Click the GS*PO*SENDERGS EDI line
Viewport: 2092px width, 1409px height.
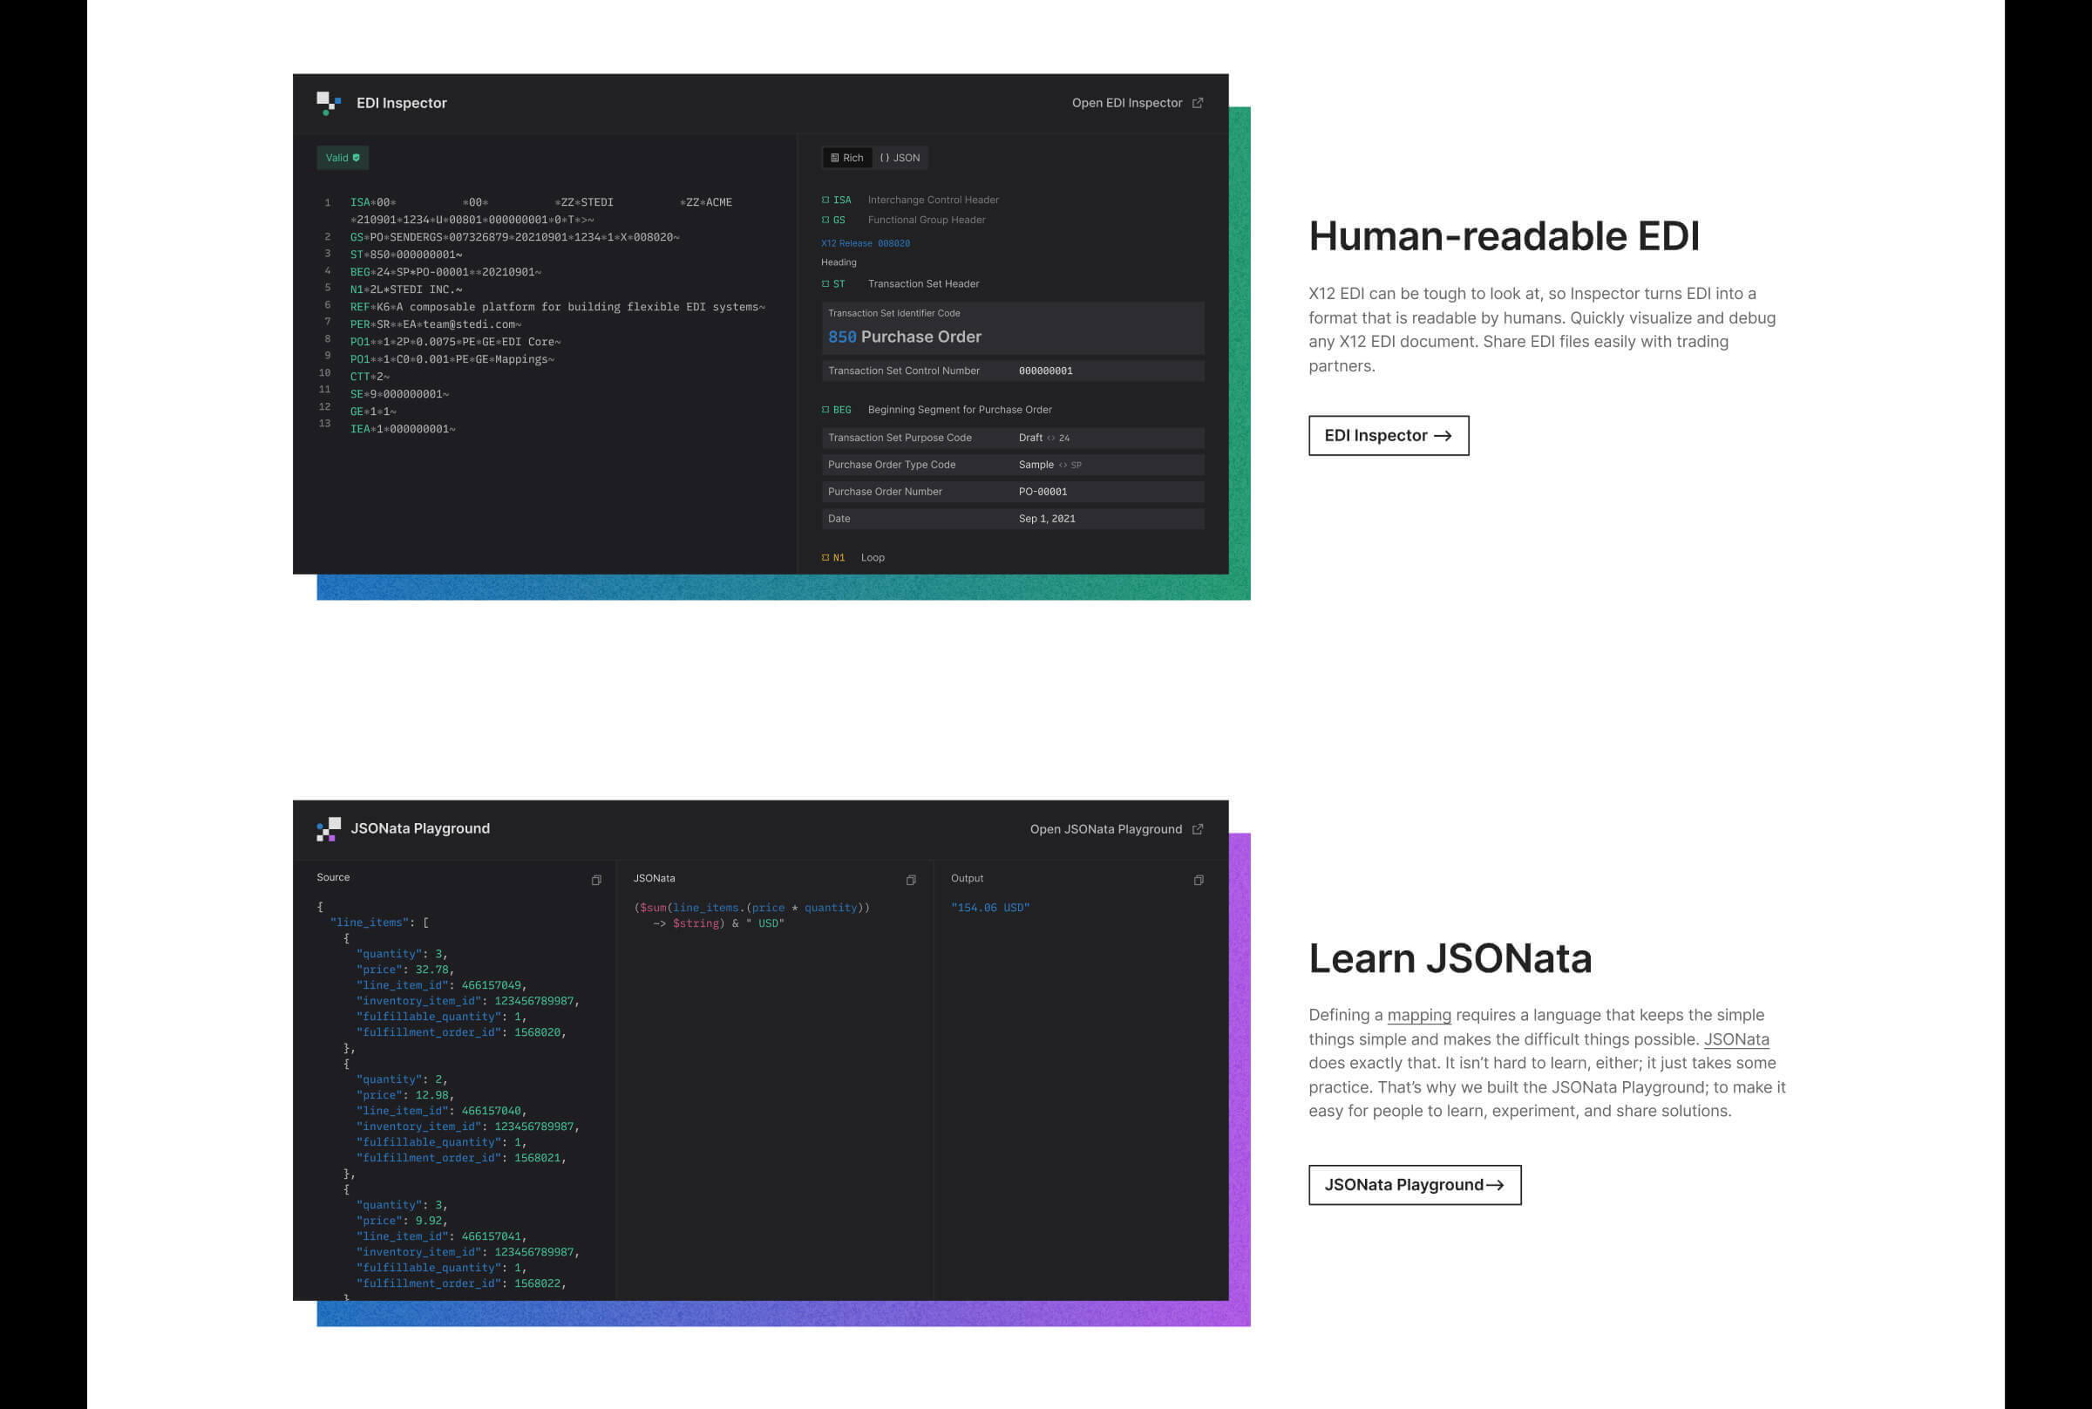(514, 237)
